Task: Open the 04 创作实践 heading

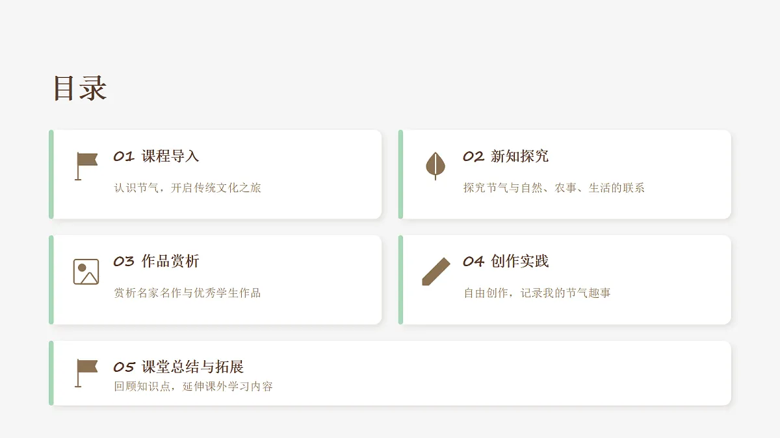Action: tap(506, 262)
